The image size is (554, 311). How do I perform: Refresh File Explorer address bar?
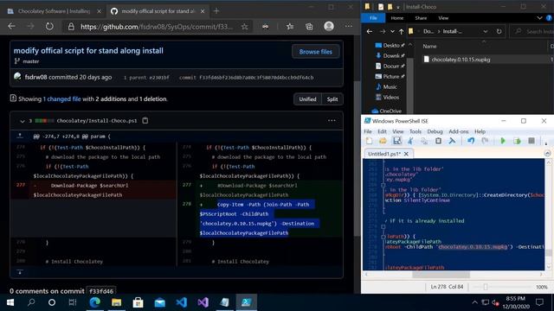point(499,31)
